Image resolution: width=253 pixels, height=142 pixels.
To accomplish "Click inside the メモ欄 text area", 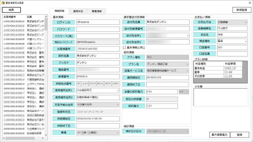I will (x=220, y=97).
